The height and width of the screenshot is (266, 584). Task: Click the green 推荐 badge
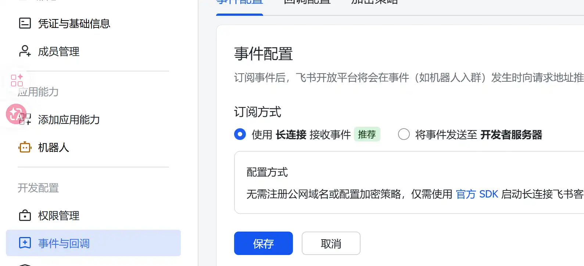click(x=367, y=134)
